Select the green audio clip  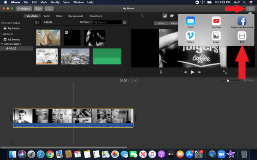pos(107,56)
